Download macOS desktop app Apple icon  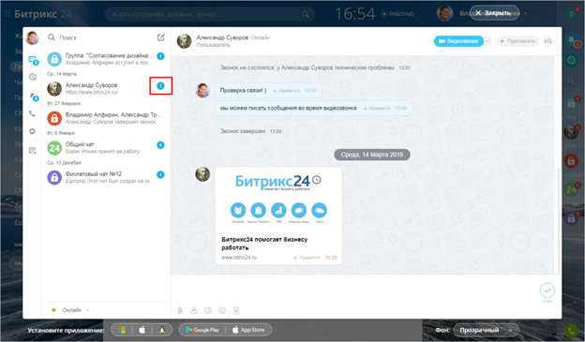pos(142,330)
